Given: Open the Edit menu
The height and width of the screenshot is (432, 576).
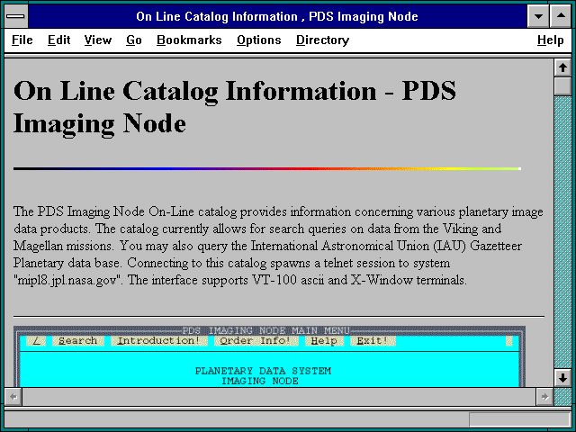Looking at the screenshot, I should pos(58,40).
